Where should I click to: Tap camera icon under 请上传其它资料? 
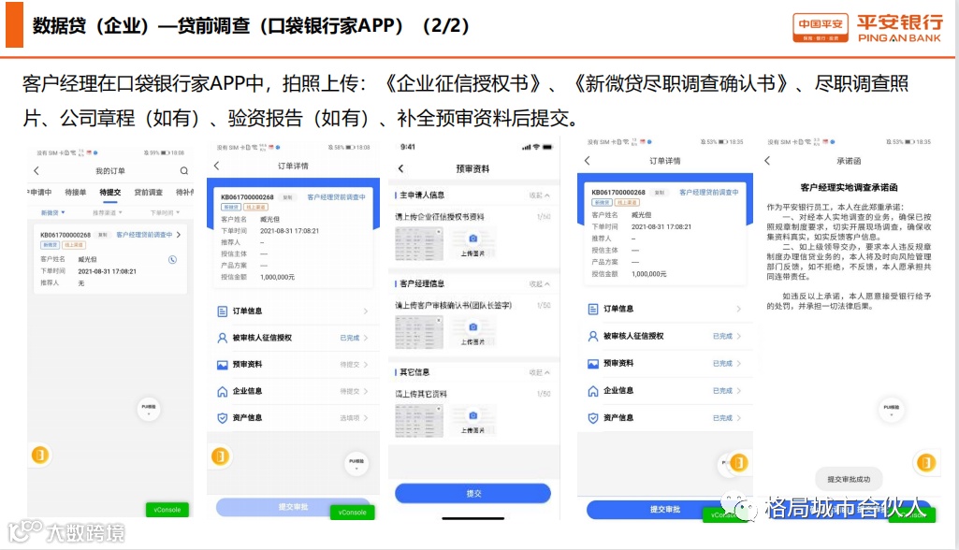472,415
